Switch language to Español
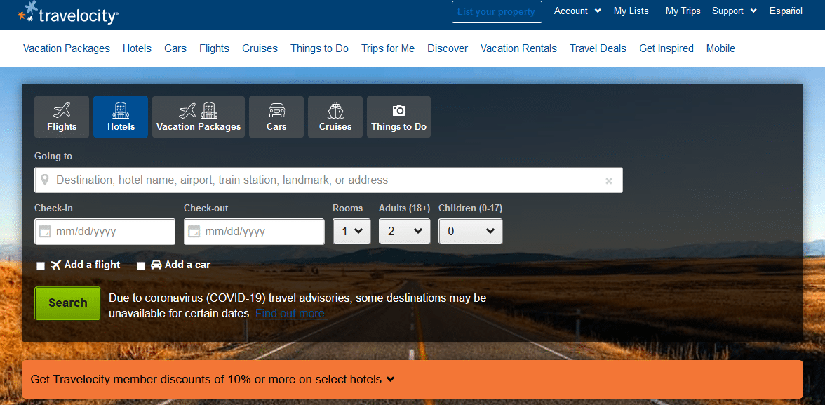This screenshot has height=405, width=825. (x=786, y=11)
